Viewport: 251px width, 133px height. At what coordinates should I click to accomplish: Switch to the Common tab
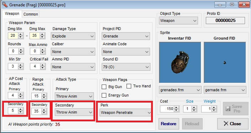pos(31,14)
